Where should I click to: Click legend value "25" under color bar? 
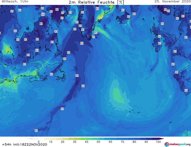click(63, 142)
